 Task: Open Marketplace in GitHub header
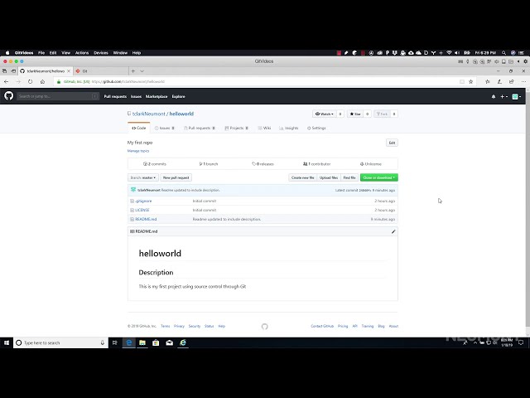157,96
